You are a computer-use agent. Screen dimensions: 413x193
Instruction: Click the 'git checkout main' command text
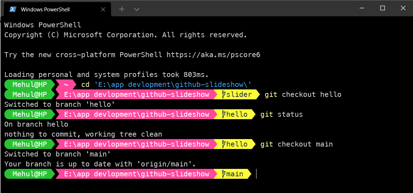[296, 144]
